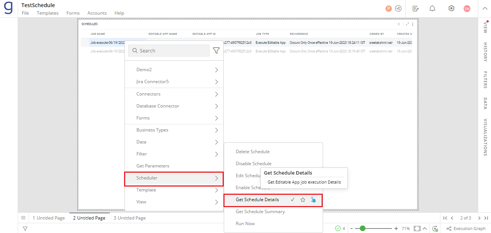Zoom in with the plus icon
Screen dimensions: 491x233
click(396, 229)
